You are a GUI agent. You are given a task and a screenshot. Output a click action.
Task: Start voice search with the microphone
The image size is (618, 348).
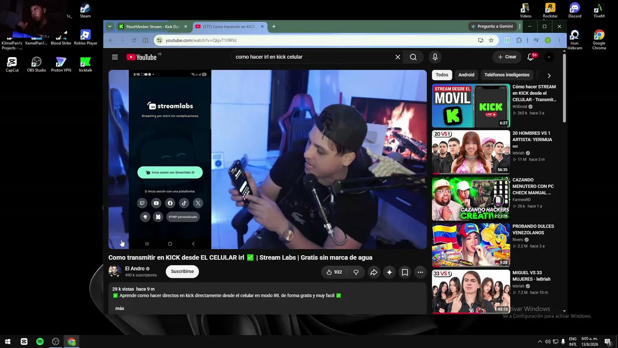[435, 57]
